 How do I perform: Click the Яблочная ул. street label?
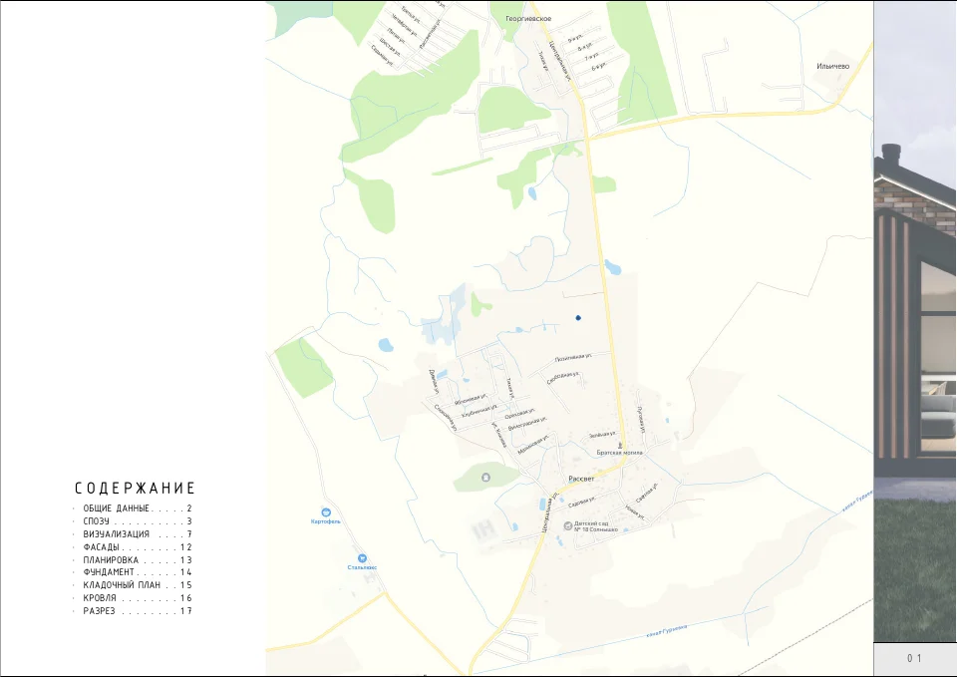[471, 398]
